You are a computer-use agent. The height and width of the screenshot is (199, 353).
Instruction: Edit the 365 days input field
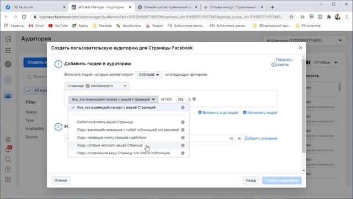click(x=180, y=99)
